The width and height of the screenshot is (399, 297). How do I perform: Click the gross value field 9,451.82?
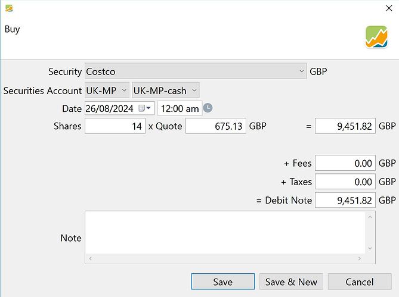click(345, 126)
